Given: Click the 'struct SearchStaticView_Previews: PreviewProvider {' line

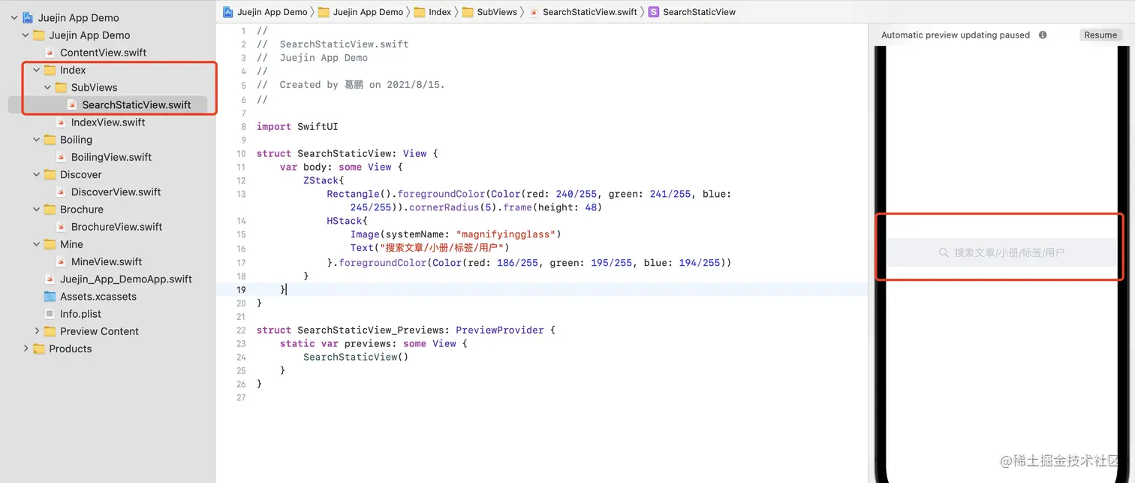Looking at the screenshot, I should pos(406,330).
